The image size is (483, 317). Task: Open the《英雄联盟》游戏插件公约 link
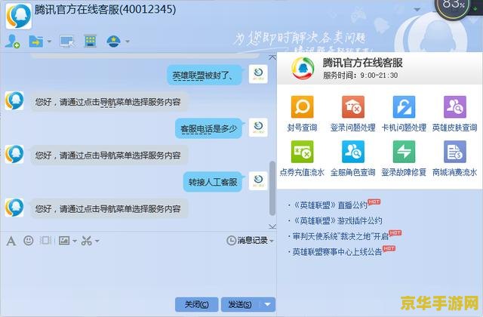(337, 220)
